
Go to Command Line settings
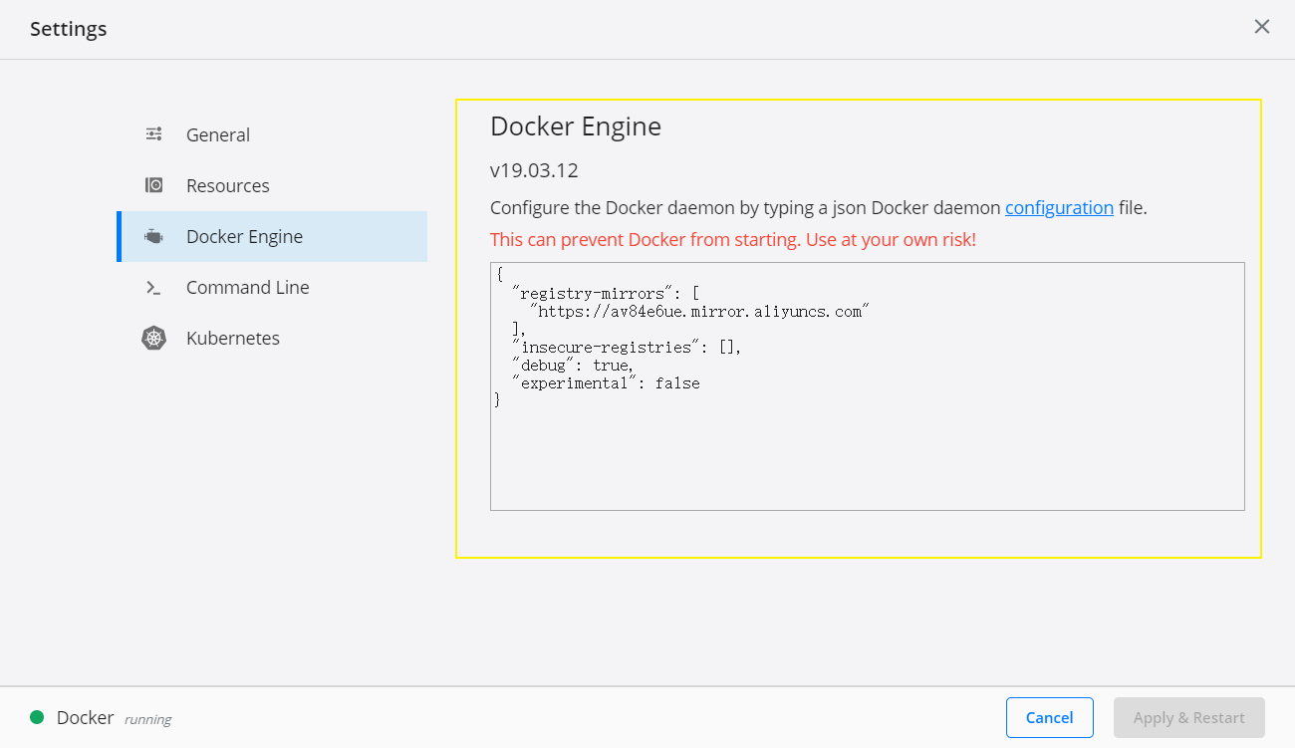click(x=248, y=288)
